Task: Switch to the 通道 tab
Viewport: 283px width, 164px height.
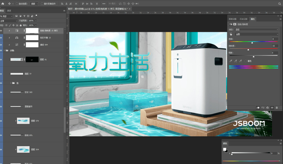Action: click(9, 11)
